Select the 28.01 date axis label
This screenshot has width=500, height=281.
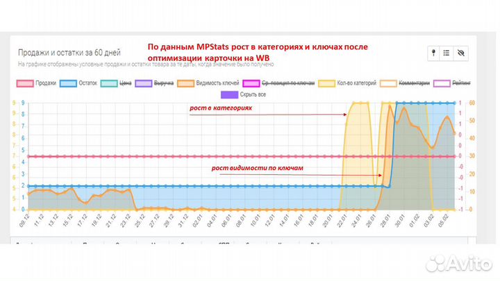385,220
